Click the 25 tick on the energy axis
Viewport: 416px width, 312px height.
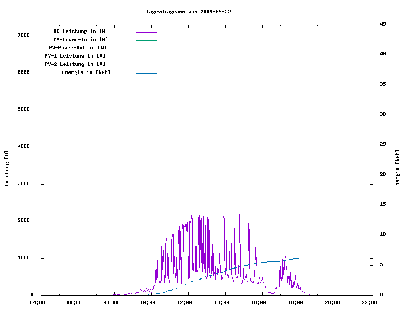coord(383,144)
